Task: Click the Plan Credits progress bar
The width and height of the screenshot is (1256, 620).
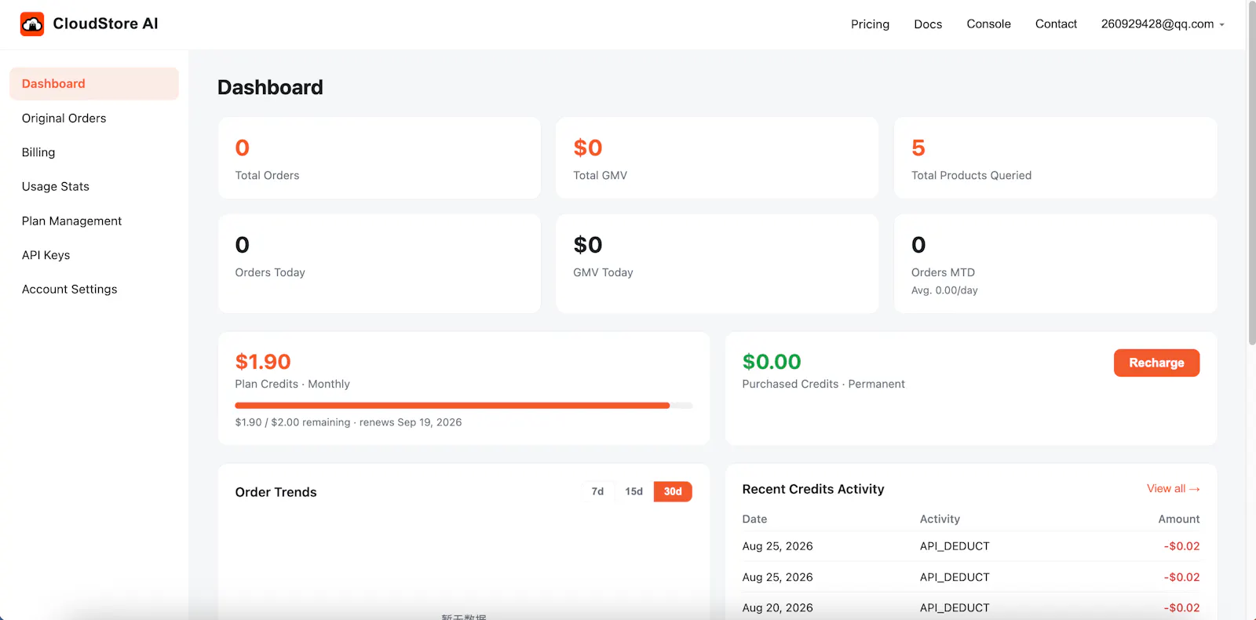Action: click(x=464, y=406)
